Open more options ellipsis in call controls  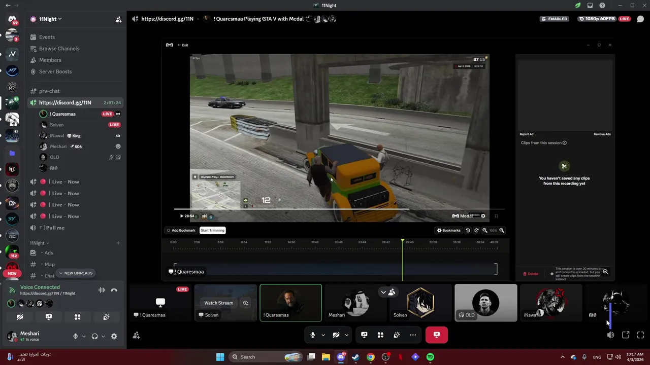(413, 335)
